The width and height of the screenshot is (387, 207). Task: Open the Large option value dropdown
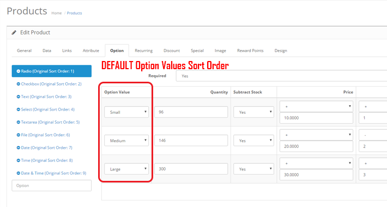click(126, 169)
